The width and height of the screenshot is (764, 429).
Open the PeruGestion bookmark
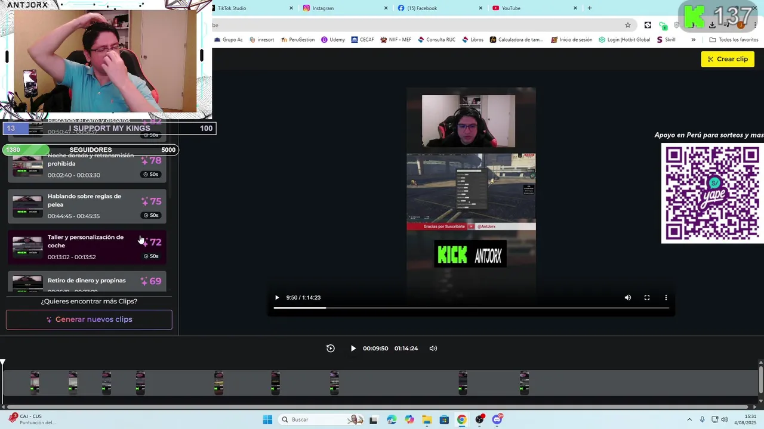297,40
